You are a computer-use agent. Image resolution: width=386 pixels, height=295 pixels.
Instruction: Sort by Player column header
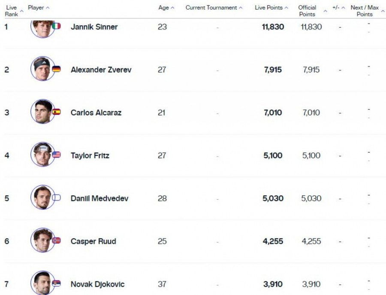[x=38, y=8]
